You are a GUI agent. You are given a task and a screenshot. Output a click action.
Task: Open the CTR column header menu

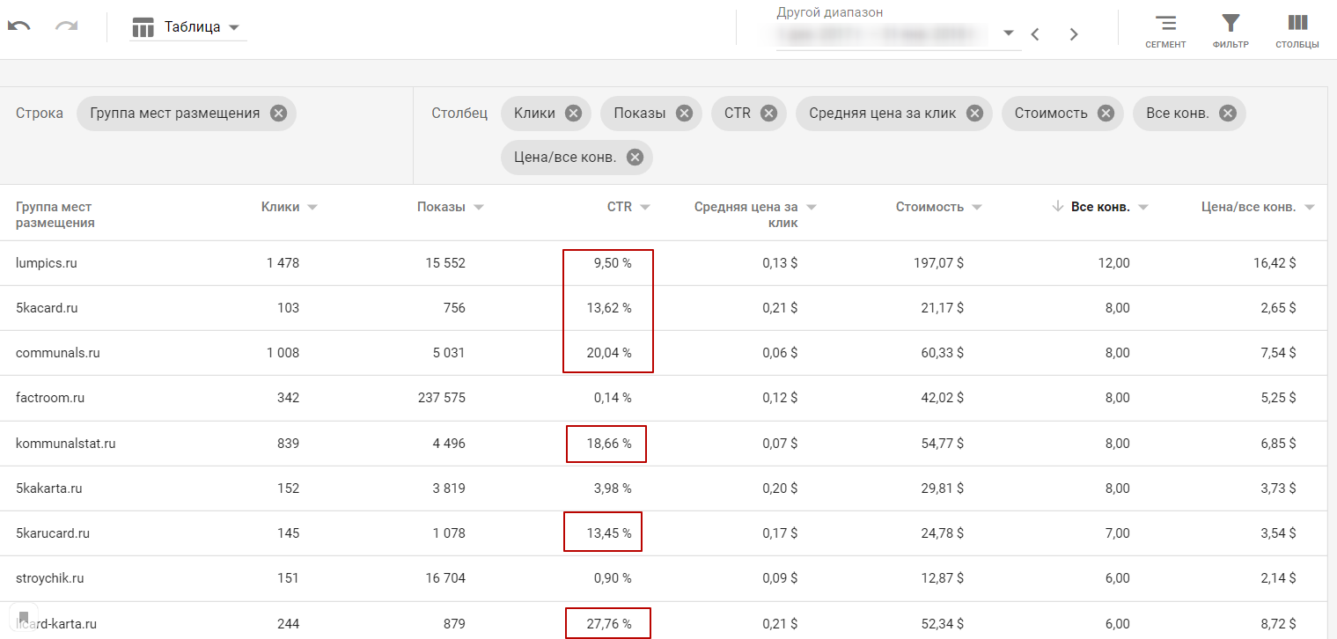coord(644,208)
